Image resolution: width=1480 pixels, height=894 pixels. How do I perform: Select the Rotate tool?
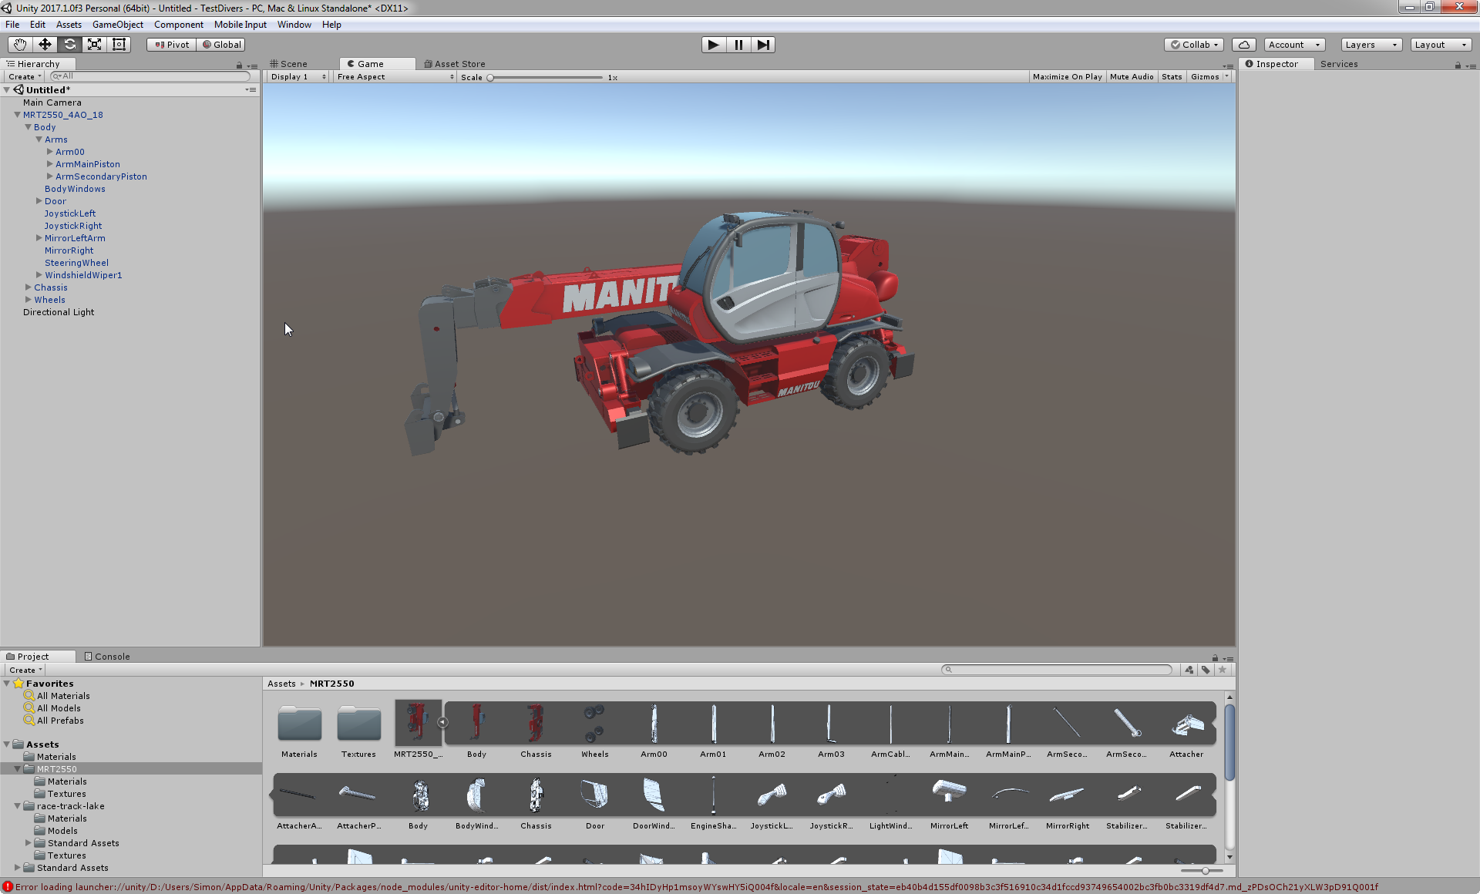(x=69, y=45)
